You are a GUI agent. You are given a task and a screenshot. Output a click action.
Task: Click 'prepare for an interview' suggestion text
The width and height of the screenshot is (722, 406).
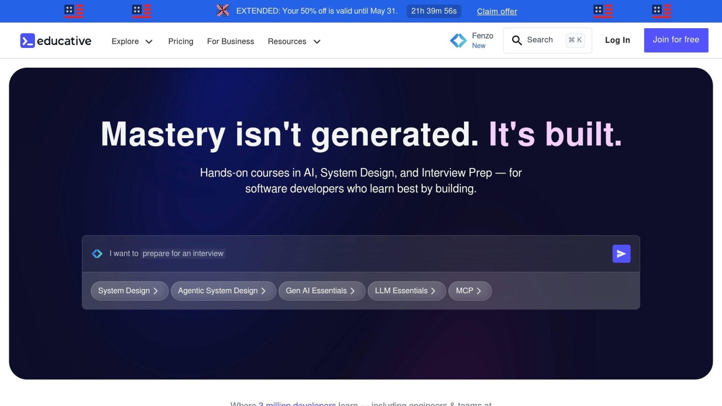click(x=183, y=254)
